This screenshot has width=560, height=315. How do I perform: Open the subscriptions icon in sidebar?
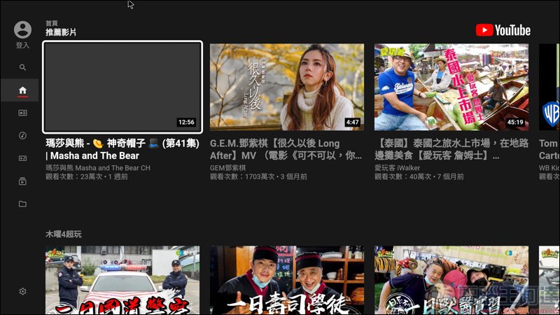[x=22, y=113]
